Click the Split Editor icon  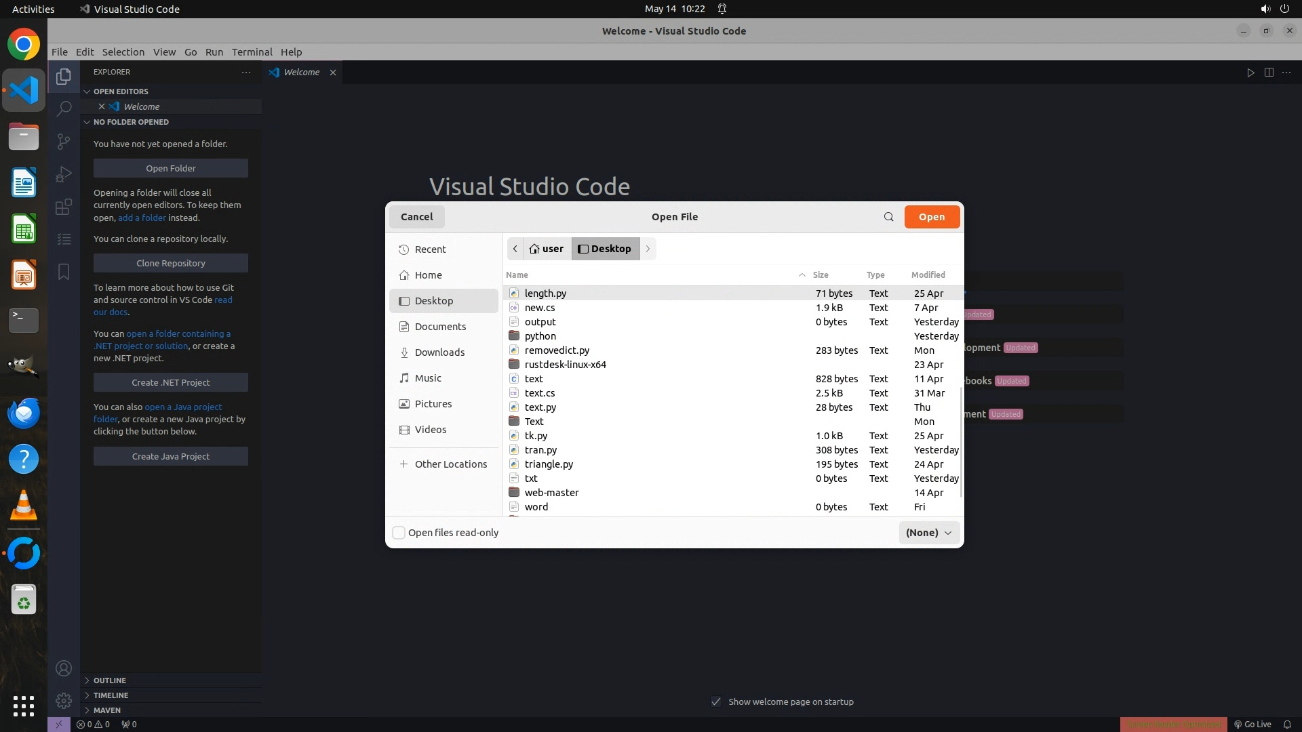(x=1269, y=73)
